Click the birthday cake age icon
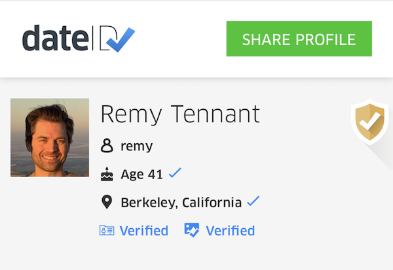The image size is (393, 270). point(107,175)
